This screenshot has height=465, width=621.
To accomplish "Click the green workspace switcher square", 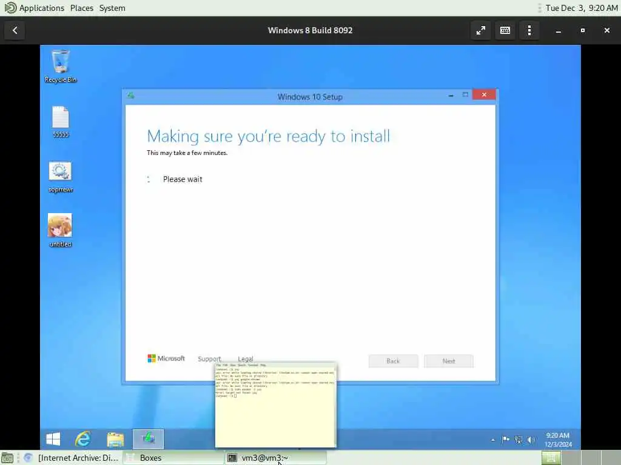I will point(551,458).
